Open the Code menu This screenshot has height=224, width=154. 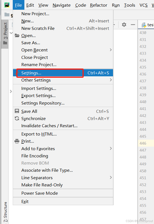pyautogui.click(x=81, y=5)
